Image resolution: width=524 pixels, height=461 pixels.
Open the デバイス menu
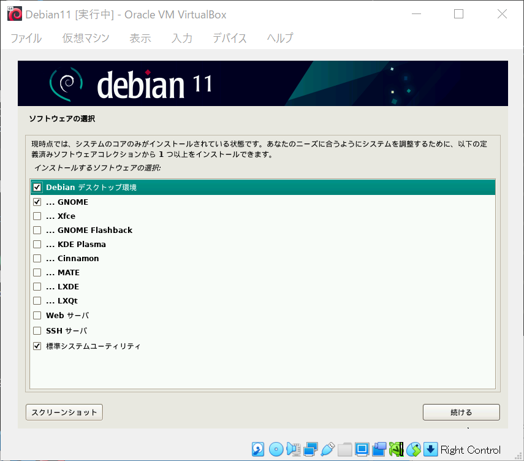[x=230, y=38]
